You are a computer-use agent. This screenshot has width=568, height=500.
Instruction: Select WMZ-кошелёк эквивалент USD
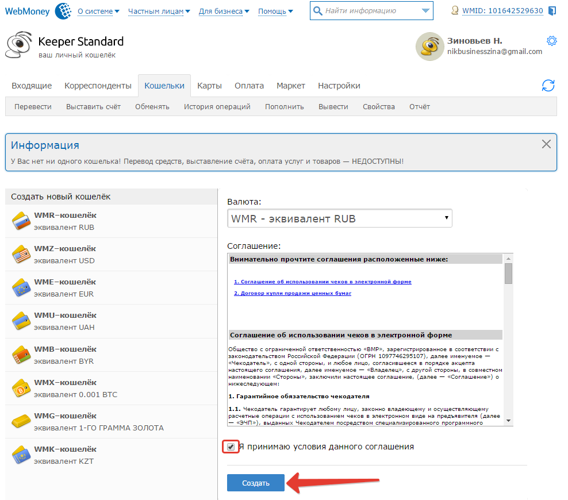[111, 255]
